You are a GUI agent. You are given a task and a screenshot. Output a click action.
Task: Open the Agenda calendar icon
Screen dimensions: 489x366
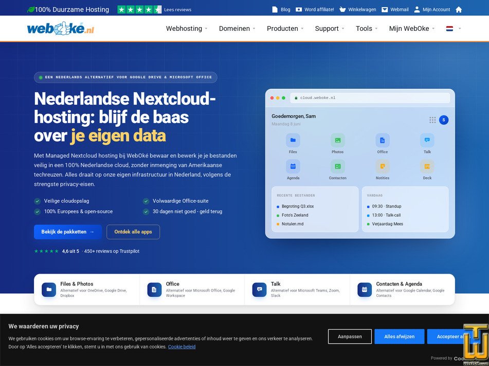(293, 166)
